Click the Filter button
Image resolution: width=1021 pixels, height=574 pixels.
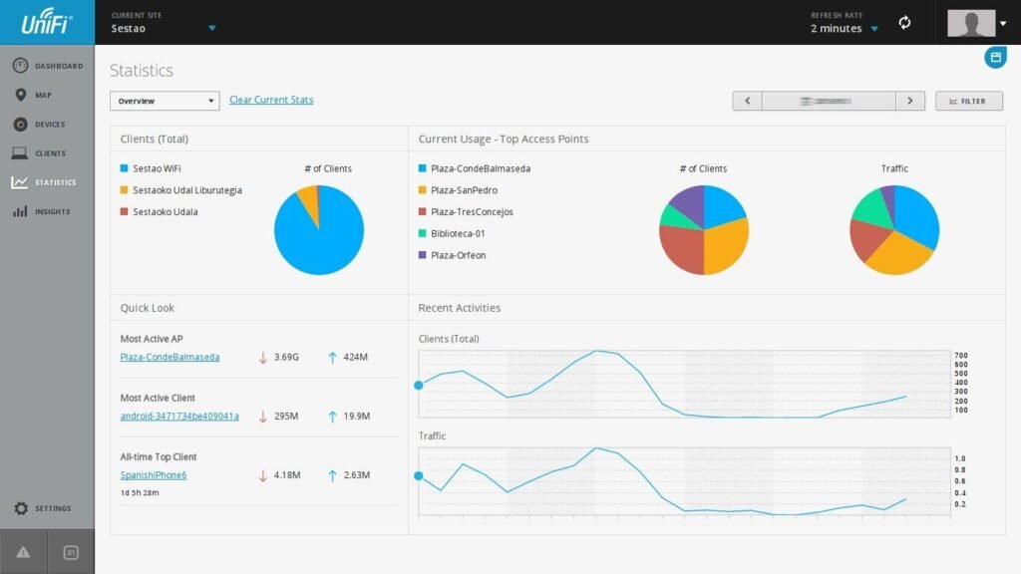(x=968, y=101)
